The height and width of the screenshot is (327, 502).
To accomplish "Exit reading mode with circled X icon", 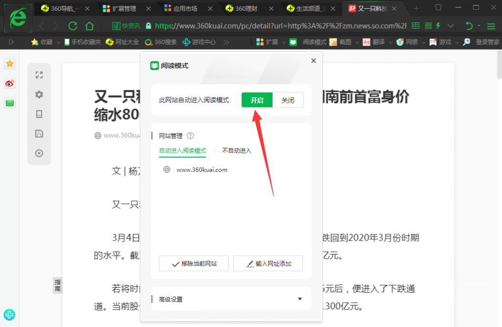I will pyautogui.click(x=39, y=153).
